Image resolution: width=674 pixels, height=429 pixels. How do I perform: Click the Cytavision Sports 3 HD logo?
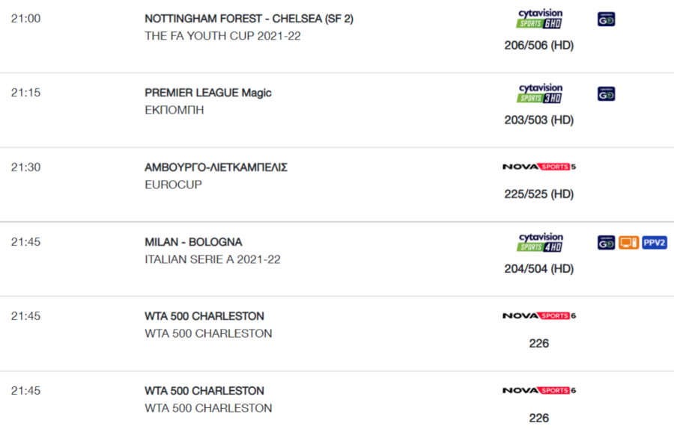pos(539,93)
